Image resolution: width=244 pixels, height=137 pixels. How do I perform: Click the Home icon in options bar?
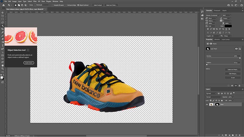pyautogui.click(x=3, y=5)
